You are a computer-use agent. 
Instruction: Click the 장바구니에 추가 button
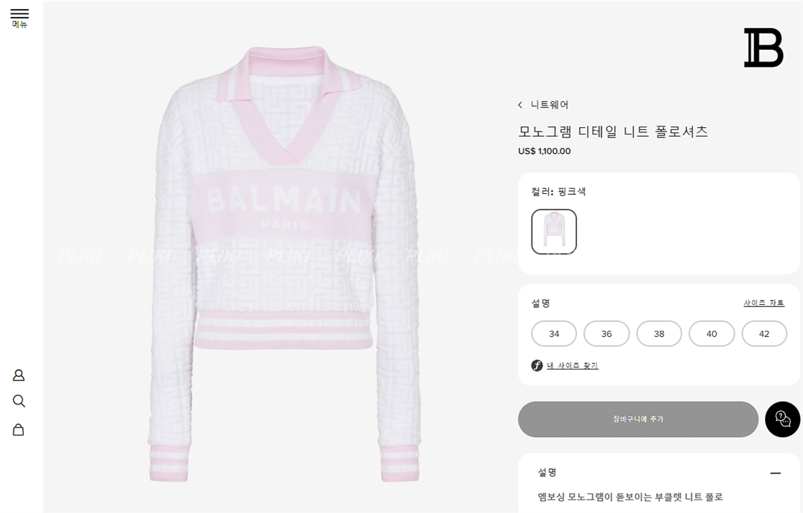click(638, 419)
